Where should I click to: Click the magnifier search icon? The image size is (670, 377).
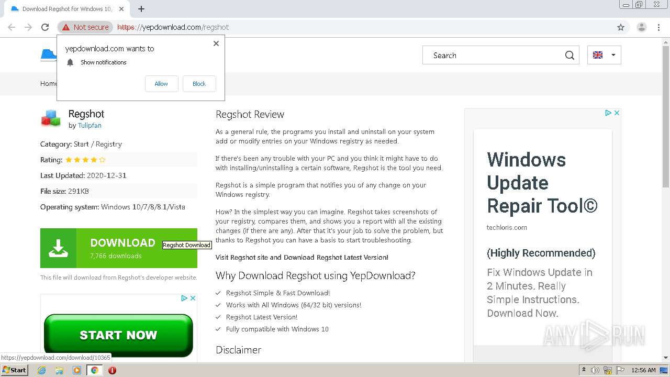pyautogui.click(x=569, y=56)
